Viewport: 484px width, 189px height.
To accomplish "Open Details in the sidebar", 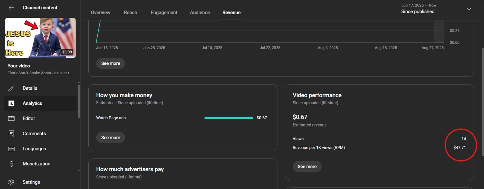I will (41, 88).
